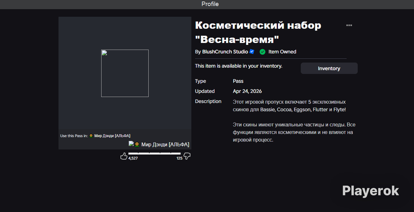Screen dimensions: 414x212
Task: Open Мир Дэнди [АЛЬФА] link after 'Use this Pass in'
Action: pos(110,136)
